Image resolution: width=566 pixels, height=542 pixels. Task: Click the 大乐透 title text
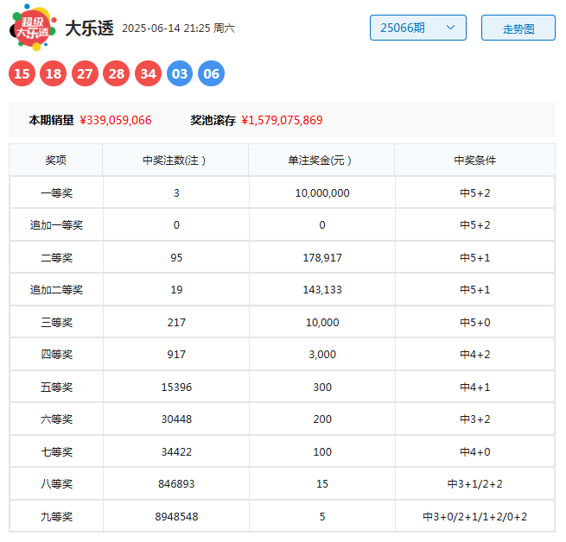(89, 28)
